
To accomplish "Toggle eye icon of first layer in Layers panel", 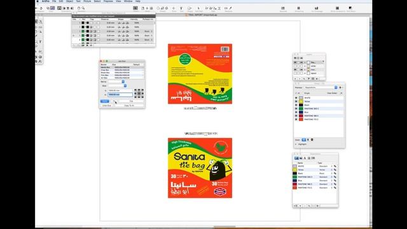I will tap(295, 62).
